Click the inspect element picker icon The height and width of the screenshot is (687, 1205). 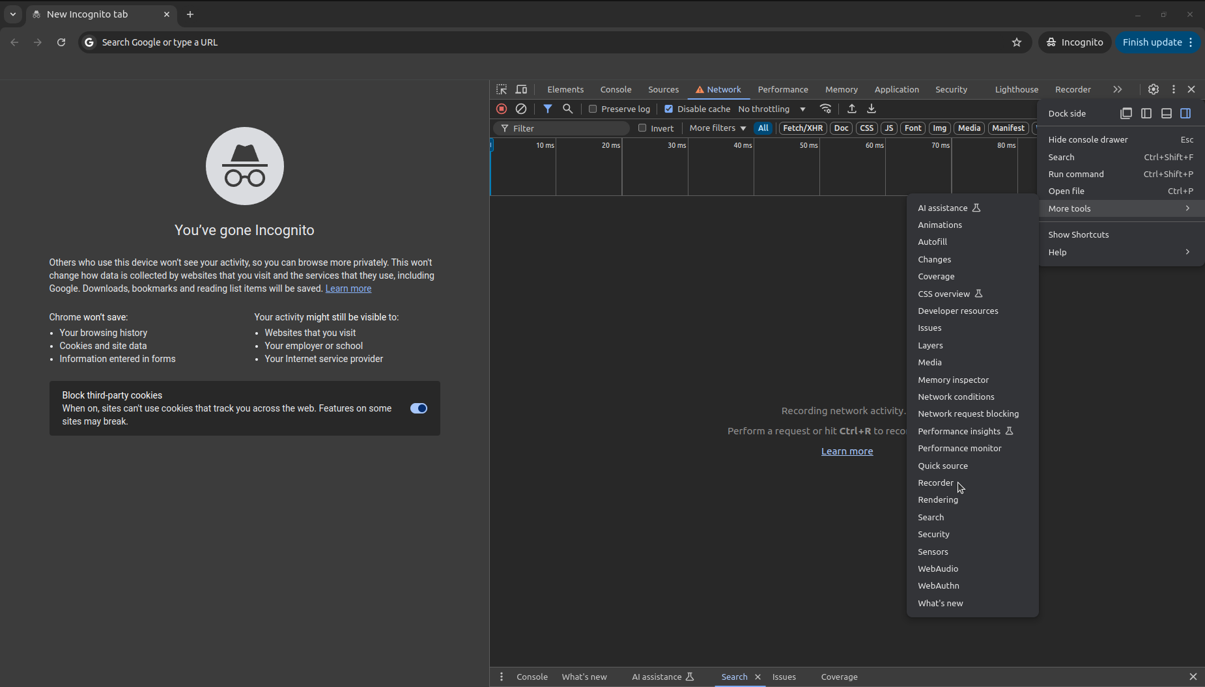point(502,89)
